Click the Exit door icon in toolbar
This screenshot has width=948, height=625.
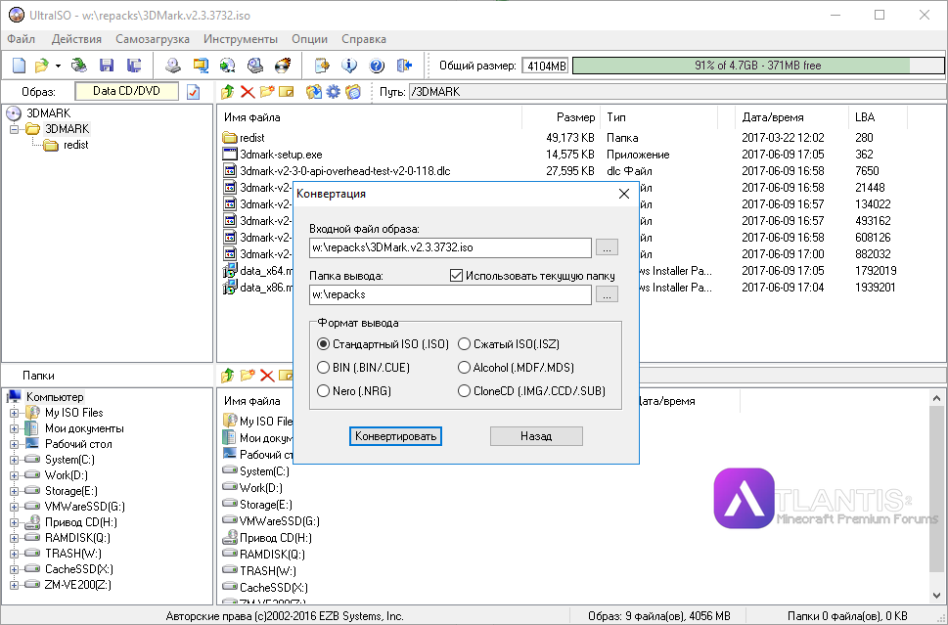click(x=404, y=66)
